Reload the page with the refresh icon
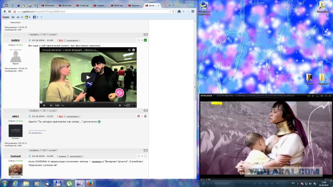333x187 pixels. pos(173,11)
